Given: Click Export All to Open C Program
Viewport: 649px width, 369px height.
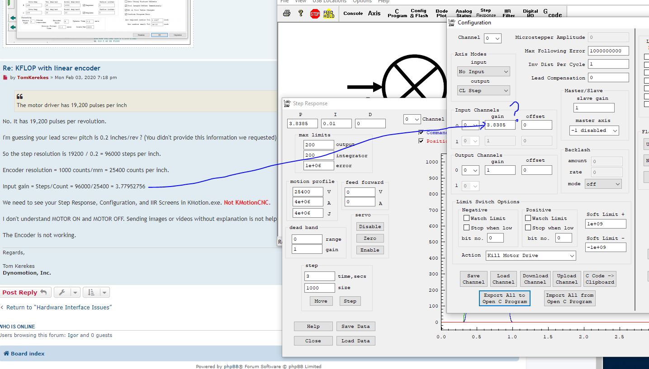Looking at the screenshot, I should pos(504,299).
